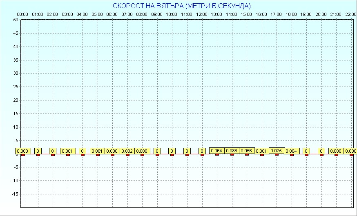Click the 50 value on the vertical axis

tap(16, 20)
